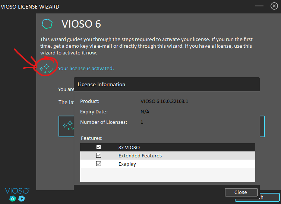Click the License Information title bar
This screenshot has width=281, height=204.
(x=167, y=84)
